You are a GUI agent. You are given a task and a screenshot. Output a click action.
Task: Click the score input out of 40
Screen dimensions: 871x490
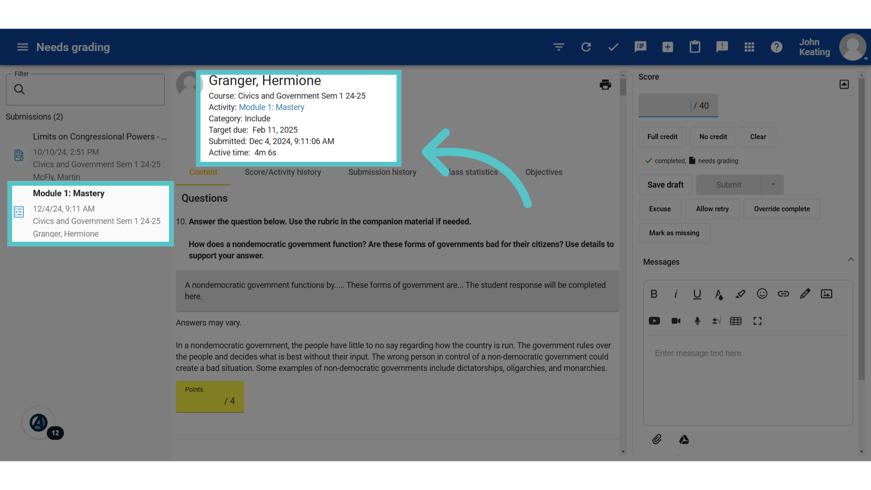(678, 105)
